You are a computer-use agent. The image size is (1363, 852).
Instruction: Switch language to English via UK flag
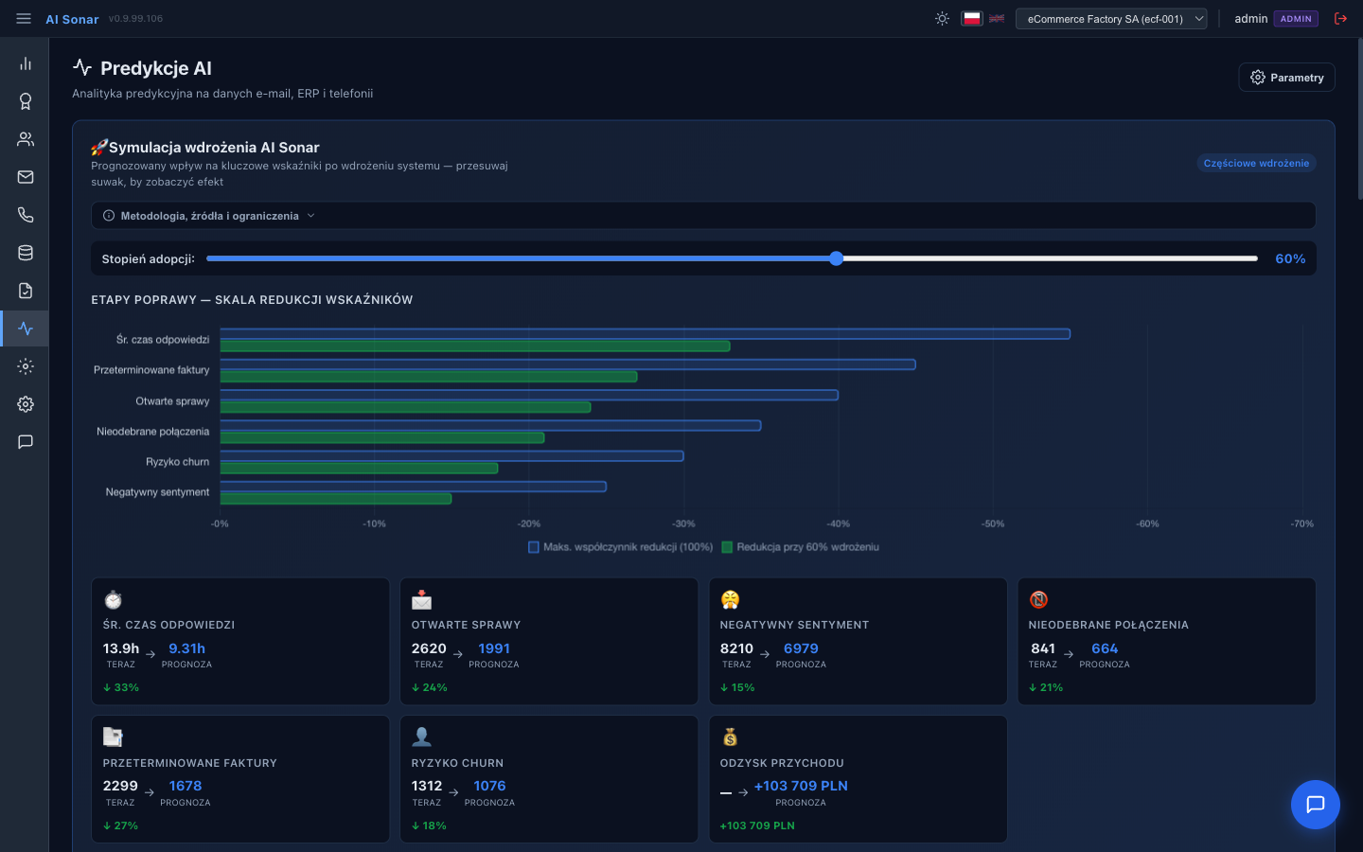click(x=997, y=19)
